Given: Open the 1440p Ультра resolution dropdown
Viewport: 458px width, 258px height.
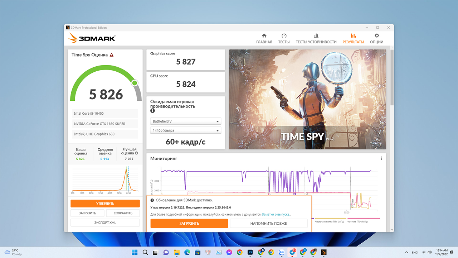Looking at the screenshot, I should coord(185,130).
